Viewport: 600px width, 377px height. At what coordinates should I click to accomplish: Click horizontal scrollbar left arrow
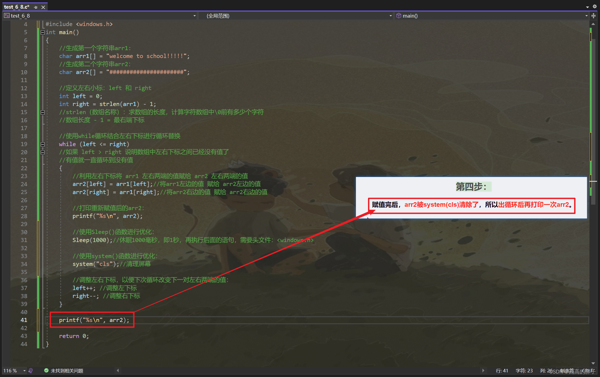click(x=118, y=370)
